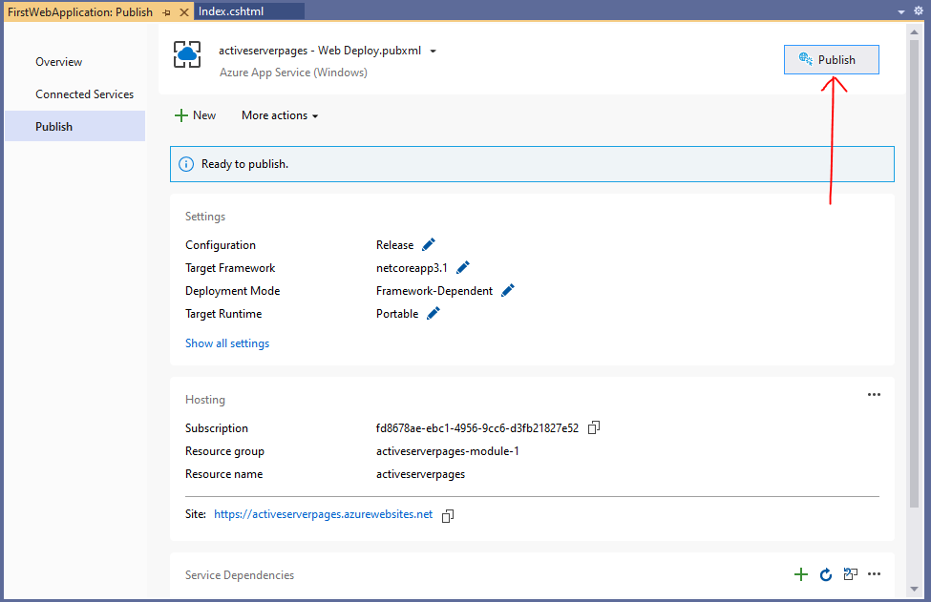Click the vertical scrollbar thumb
The height and width of the screenshot is (602, 931).
click(915, 274)
